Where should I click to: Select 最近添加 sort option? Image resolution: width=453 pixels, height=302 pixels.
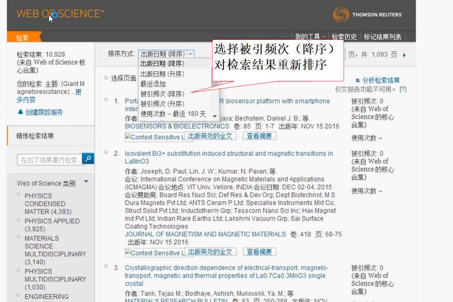click(175, 84)
